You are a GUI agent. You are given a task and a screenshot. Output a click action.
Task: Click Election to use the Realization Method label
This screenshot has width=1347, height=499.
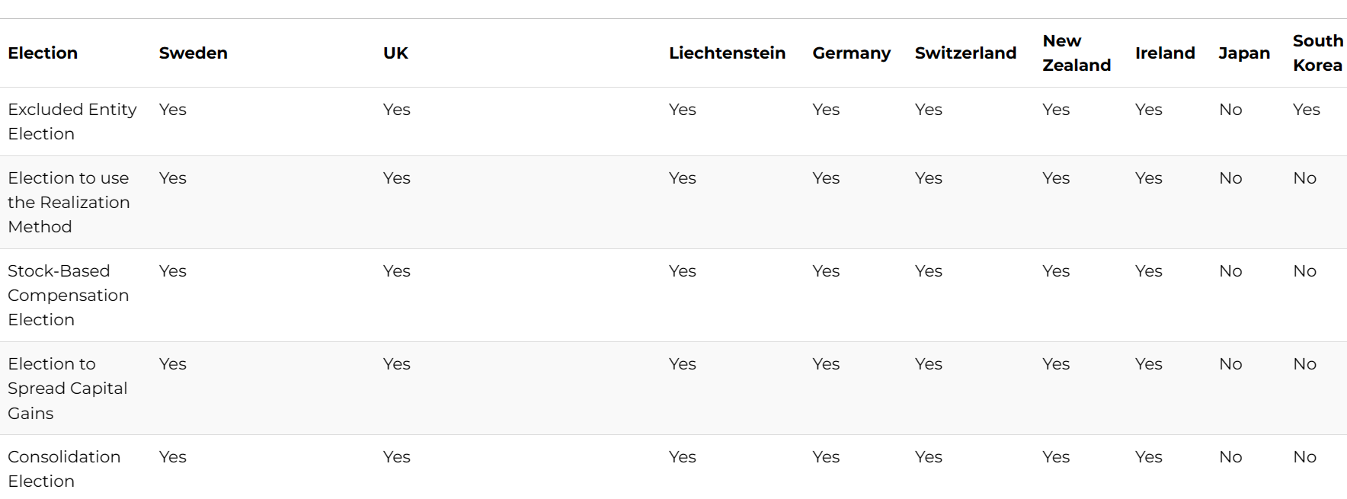(x=69, y=203)
